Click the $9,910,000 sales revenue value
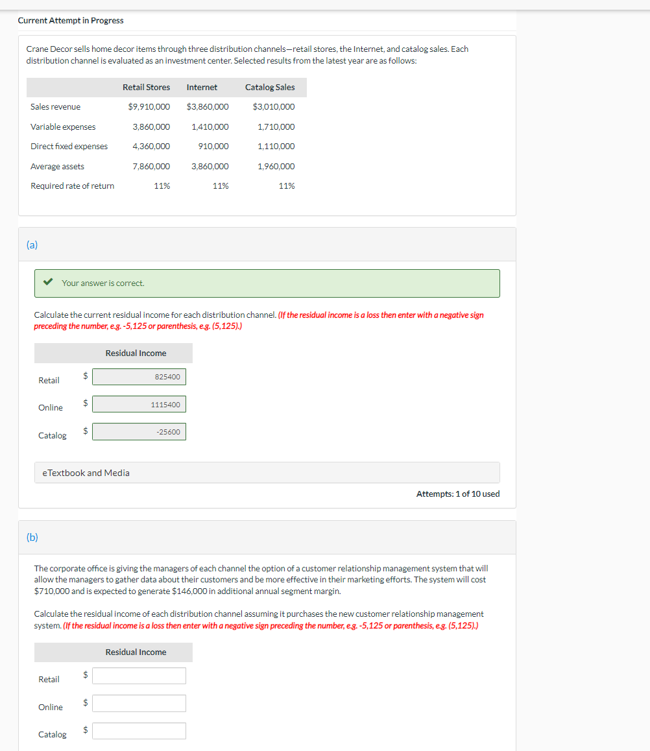 pos(149,107)
